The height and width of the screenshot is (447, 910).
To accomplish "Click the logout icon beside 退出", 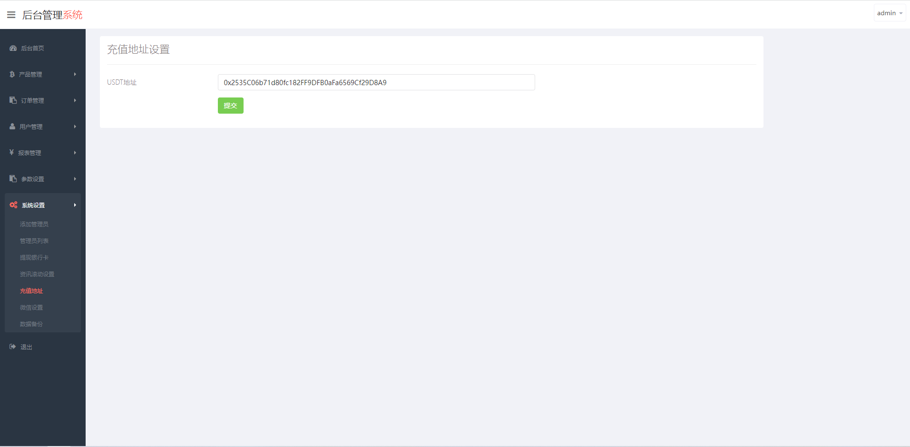I will pos(12,347).
